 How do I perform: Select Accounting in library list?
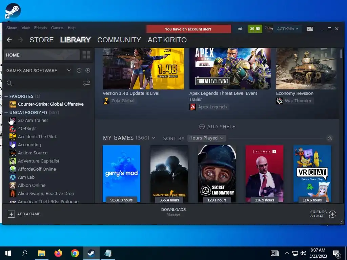[29, 145]
